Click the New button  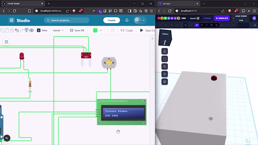(42, 30)
